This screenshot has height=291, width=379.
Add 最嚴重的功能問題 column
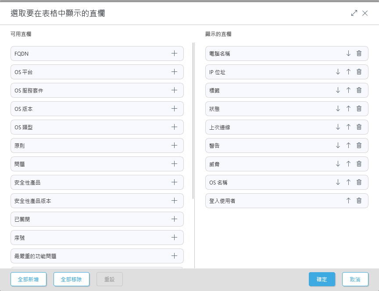tap(174, 256)
